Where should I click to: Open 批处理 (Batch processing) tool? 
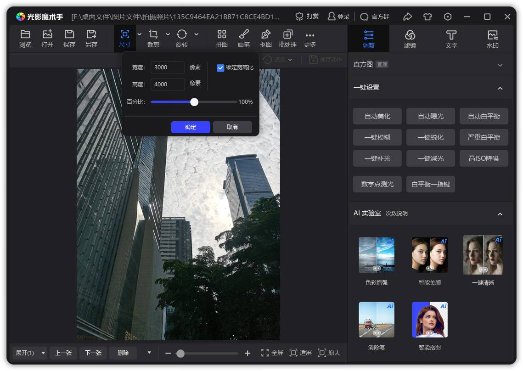pyautogui.click(x=287, y=38)
